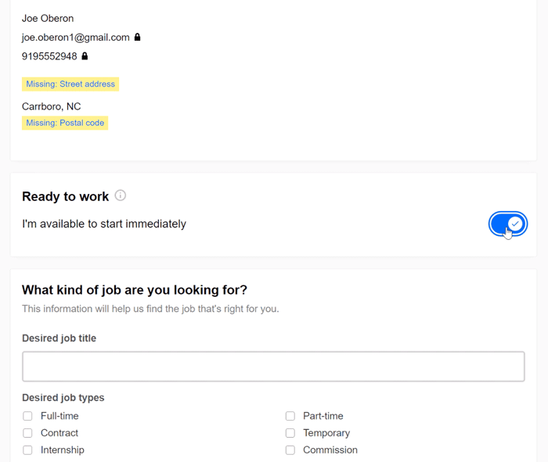Click the Missing: Postal code badge
This screenshot has width=548, height=462.
click(65, 123)
